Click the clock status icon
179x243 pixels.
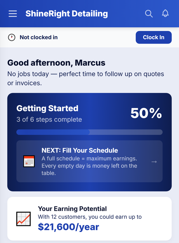point(12,38)
